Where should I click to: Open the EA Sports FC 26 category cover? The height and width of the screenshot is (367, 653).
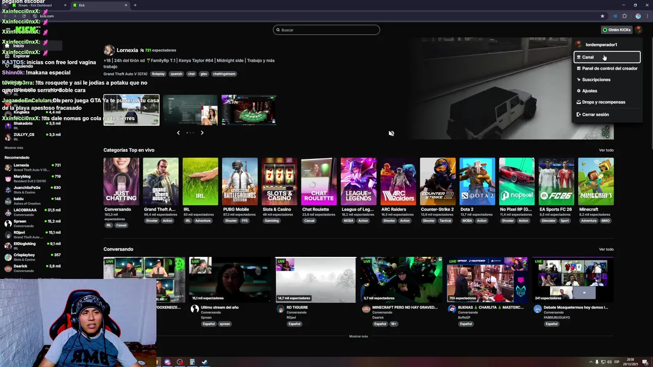(x=556, y=181)
